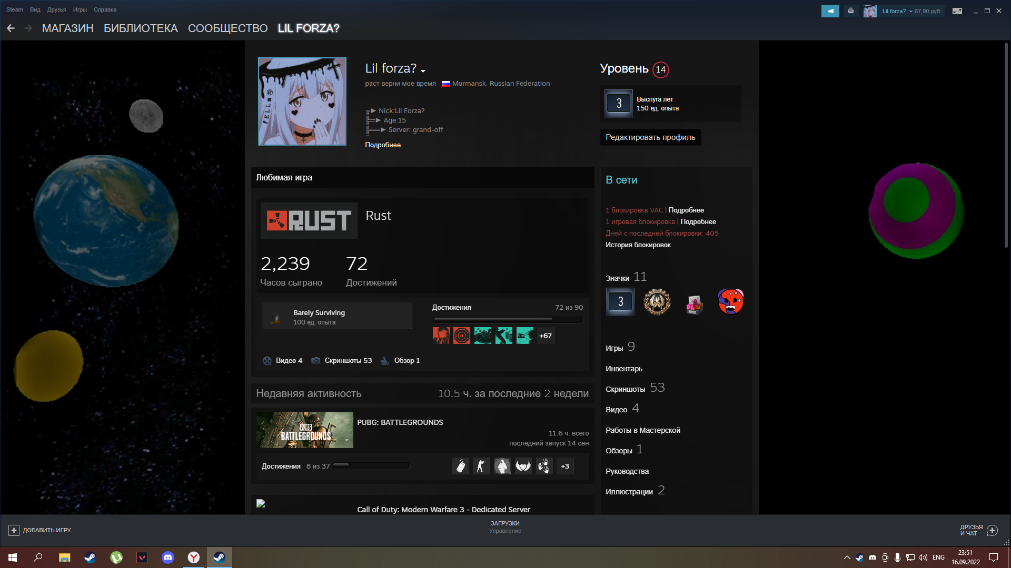Click the Подробнее link under profile summary
The width and height of the screenshot is (1011, 568).
[383, 145]
